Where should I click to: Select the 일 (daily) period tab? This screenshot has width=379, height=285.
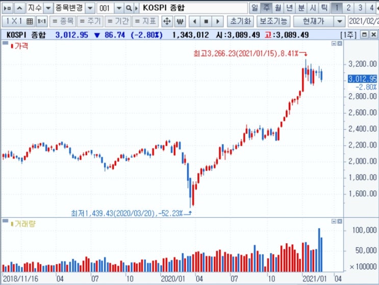click(255, 8)
